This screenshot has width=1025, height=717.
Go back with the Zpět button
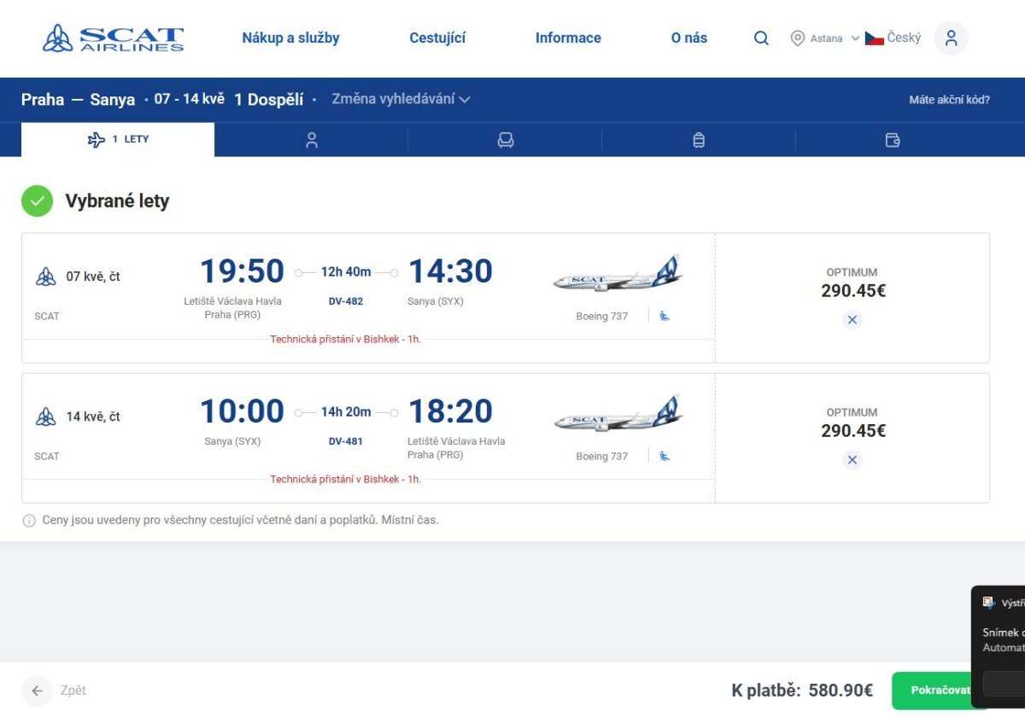point(56,691)
